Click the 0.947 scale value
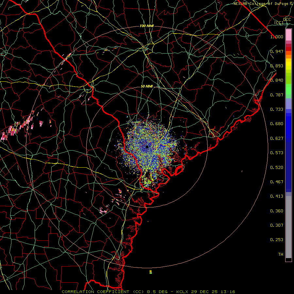Screen dimensions: 294x294 (x=277, y=51)
